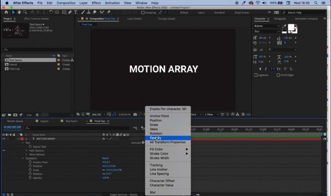This screenshot has width=331, height=196.
Task: Toggle Rotation stopwatch keyframing
Action: (x=30, y=174)
